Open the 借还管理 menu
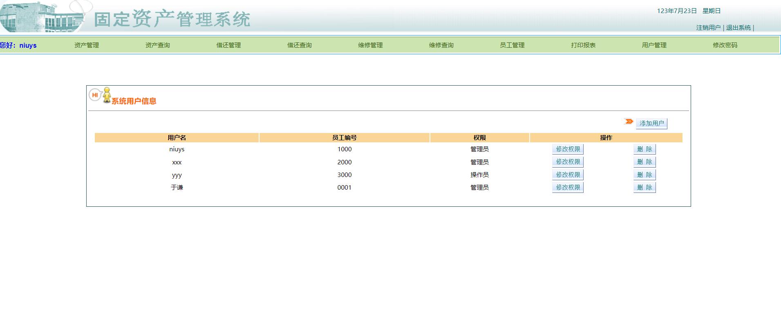Screen dimensions: 781x323 pyautogui.click(x=228, y=45)
